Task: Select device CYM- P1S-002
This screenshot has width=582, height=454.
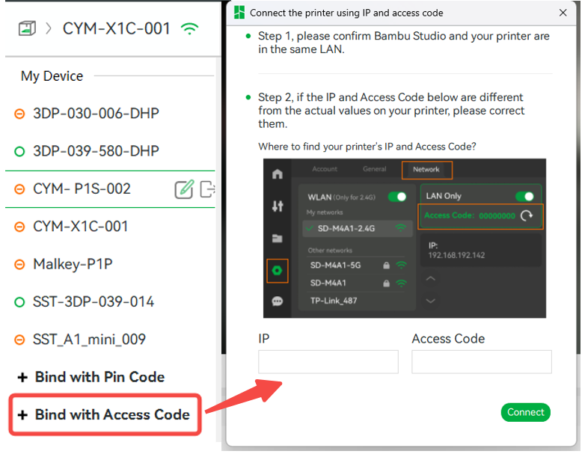Action: [x=82, y=189]
